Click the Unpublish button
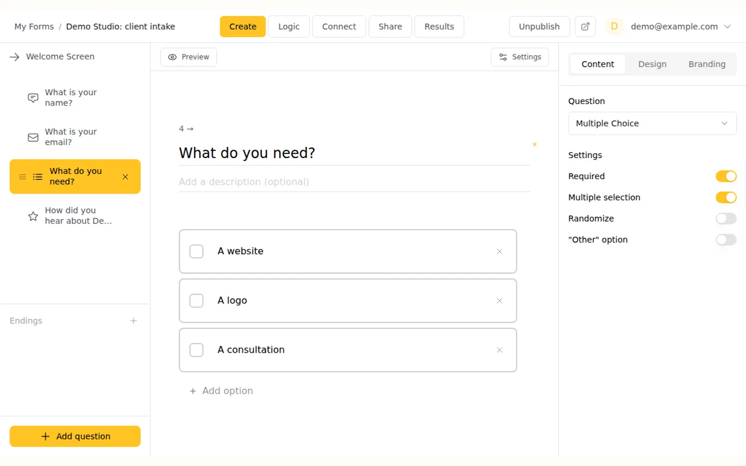The image size is (746, 466). pos(539,26)
